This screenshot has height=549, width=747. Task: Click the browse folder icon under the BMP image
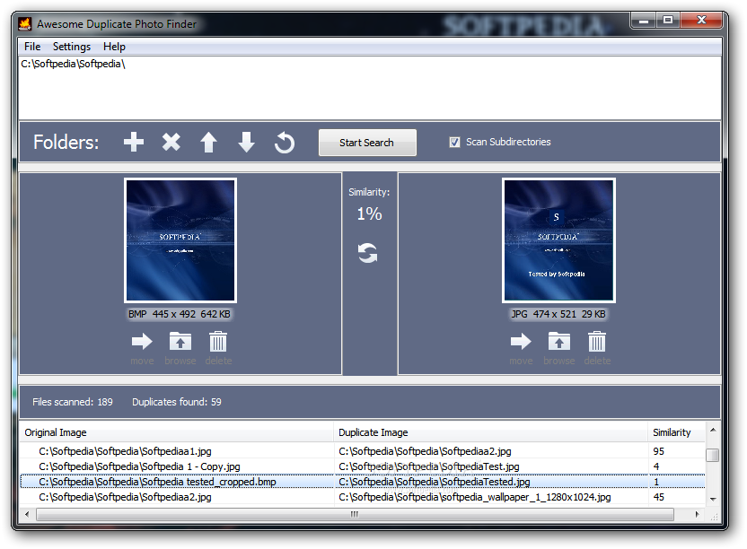point(180,342)
